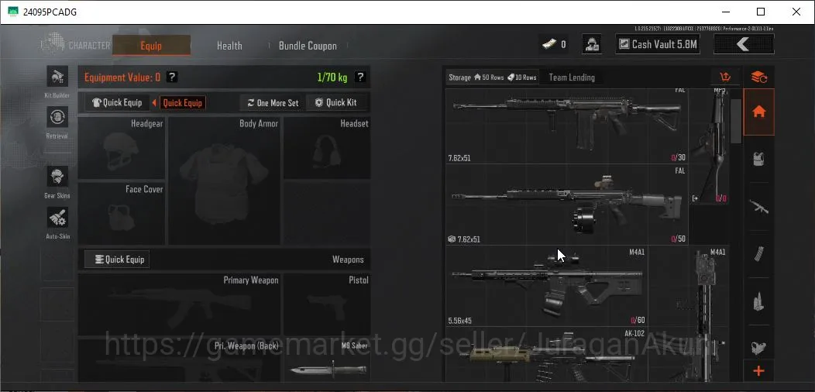Select the AK-102 rifle in storage
Image resolution: width=815 pixels, height=392 pixels.
click(547, 355)
